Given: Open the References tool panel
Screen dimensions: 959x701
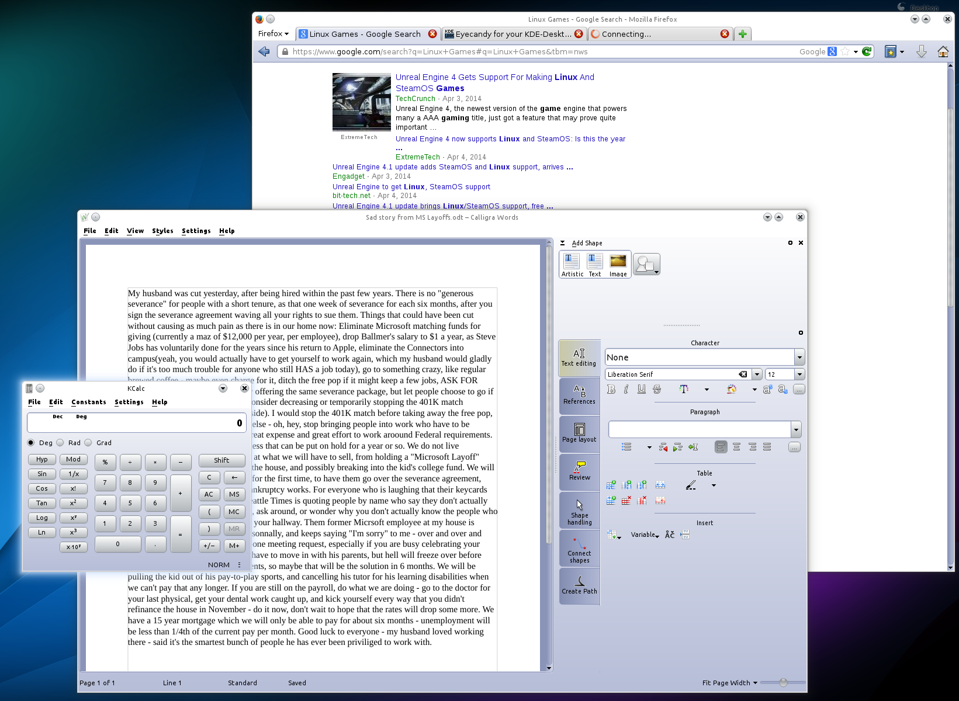Looking at the screenshot, I should (579, 395).
